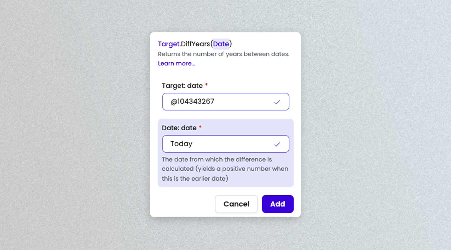Viewport: 451px width, 250px height.
Task: Click help text below Today field
Action: click(225, 169)
